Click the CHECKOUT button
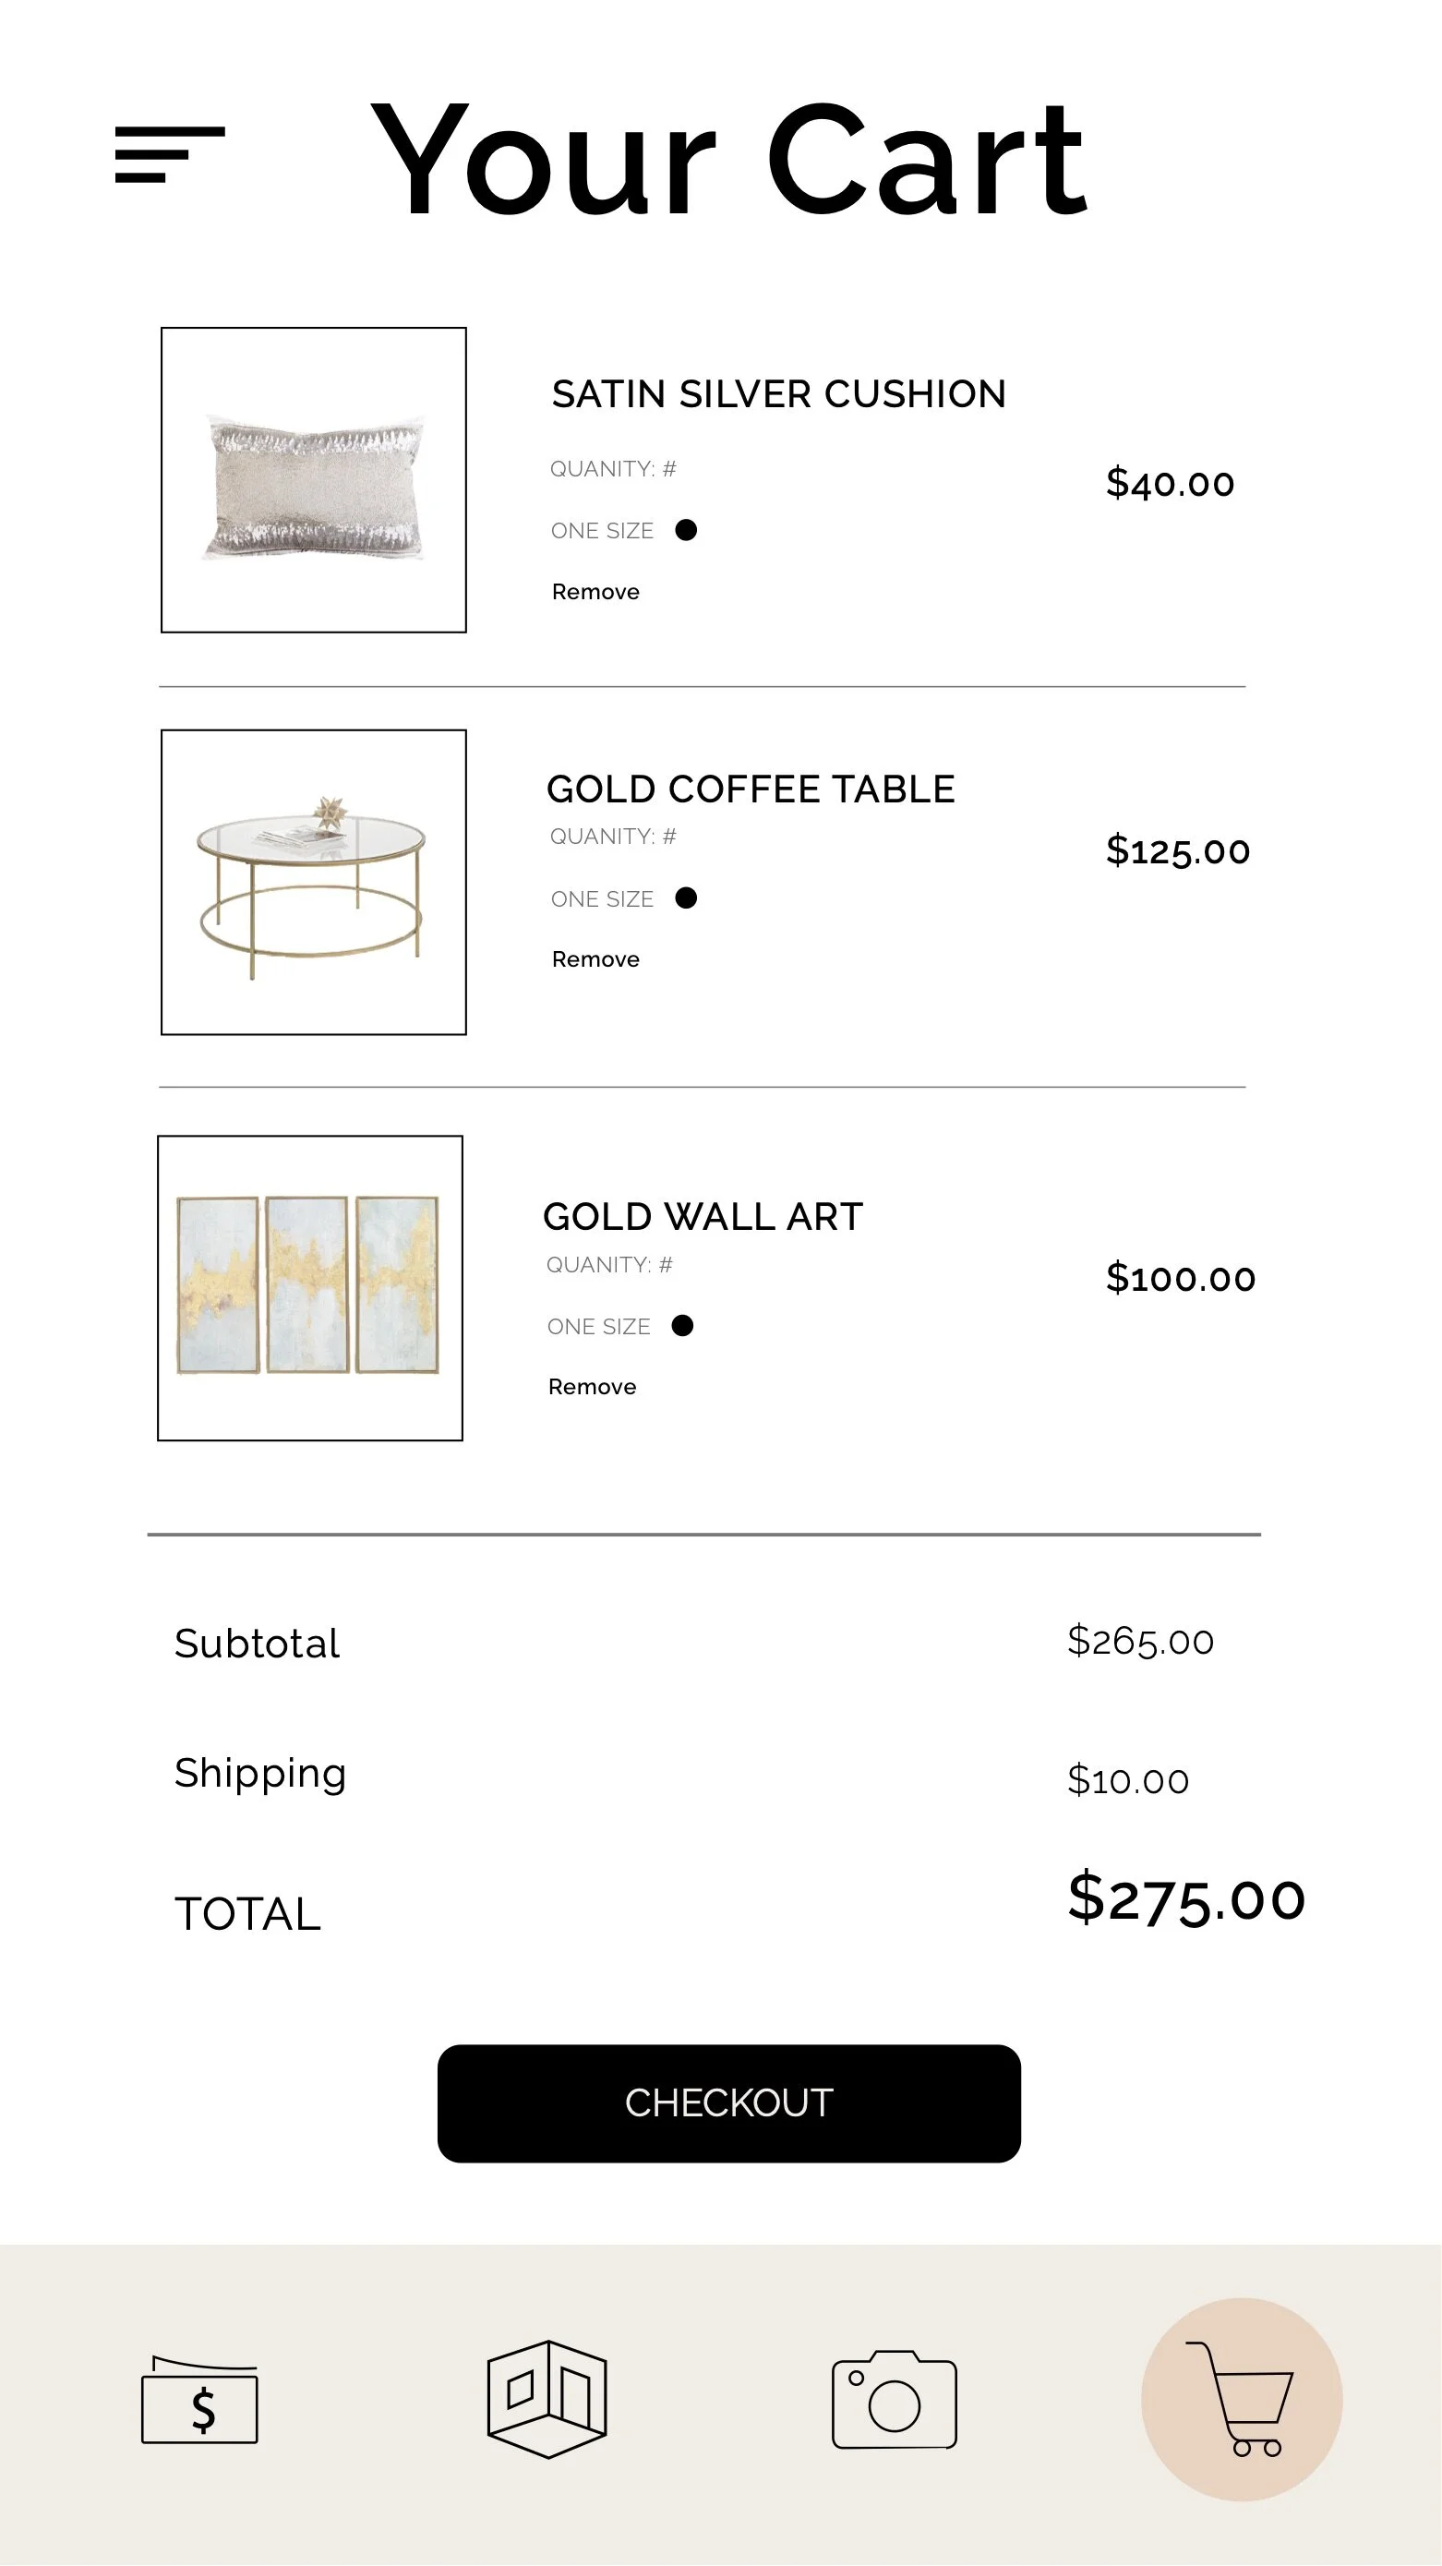1442x2566 pixels. 729,2103
